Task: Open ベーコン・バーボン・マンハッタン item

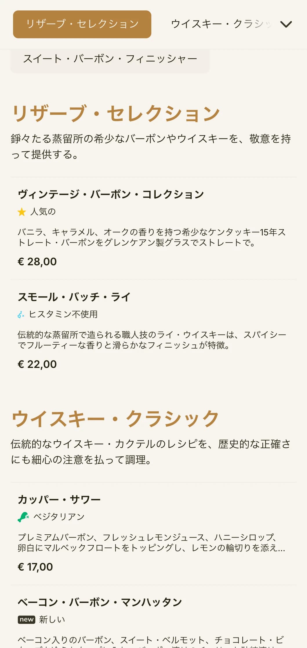Action: point(154,617)
